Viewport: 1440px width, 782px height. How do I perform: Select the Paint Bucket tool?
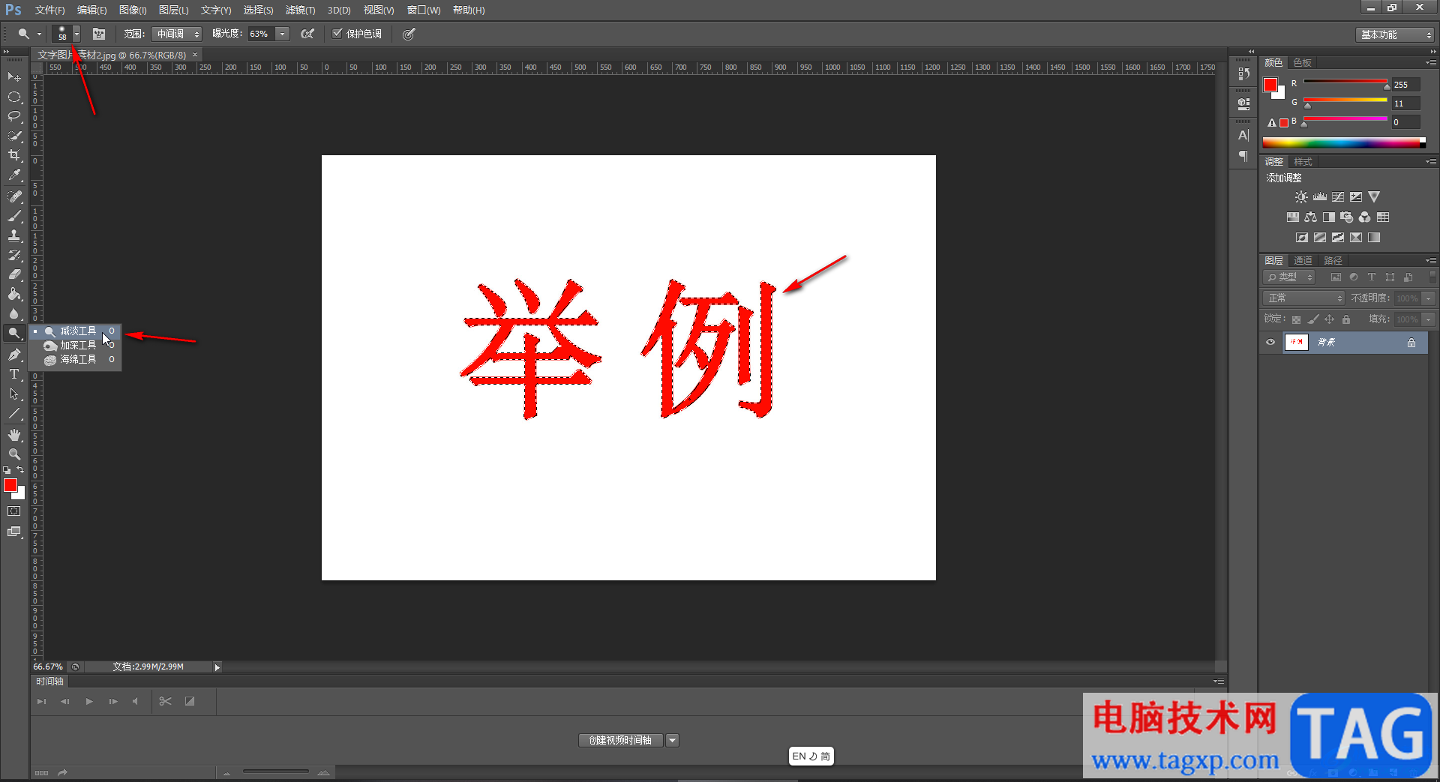click(x=14, y=294)
